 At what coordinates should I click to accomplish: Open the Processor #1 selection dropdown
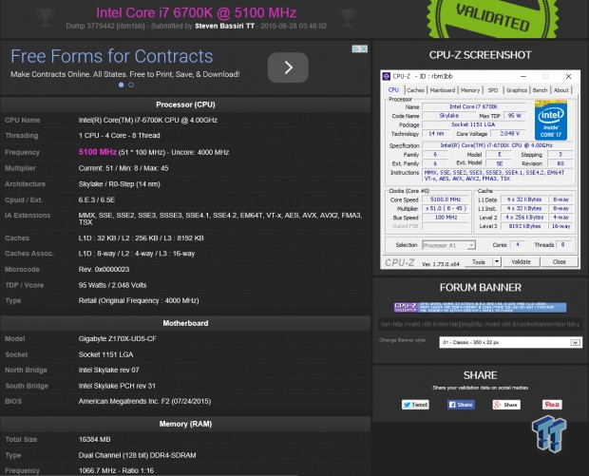point(449,245)
